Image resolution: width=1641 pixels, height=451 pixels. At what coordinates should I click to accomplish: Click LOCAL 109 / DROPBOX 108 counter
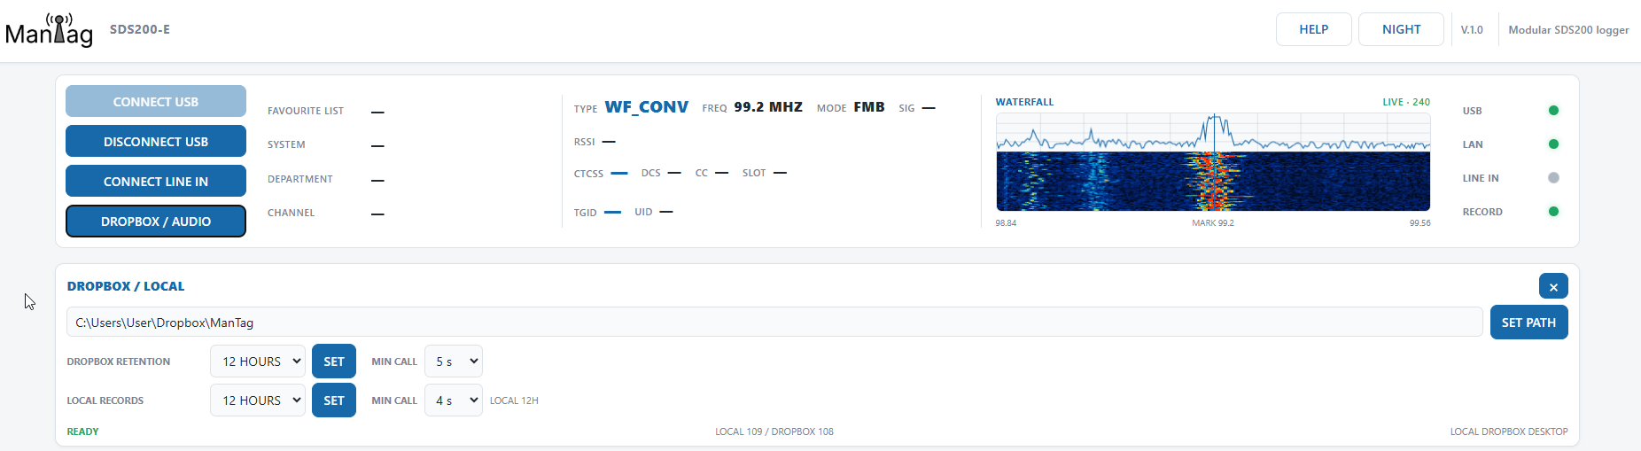tap(774, 432)
